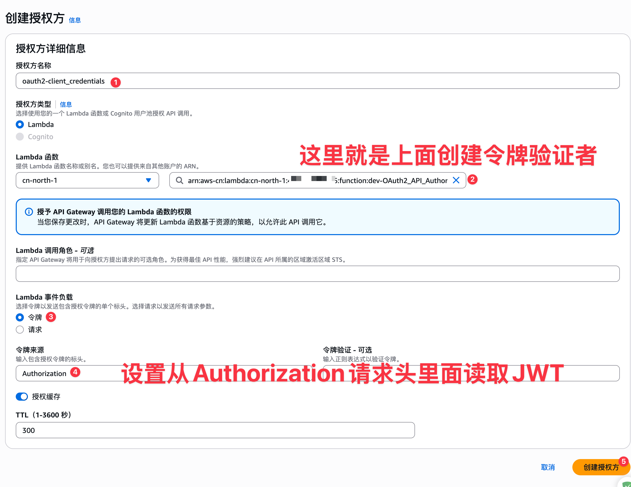
Task: Click the info circle icon in blue alert
Action: coord(29,212)
